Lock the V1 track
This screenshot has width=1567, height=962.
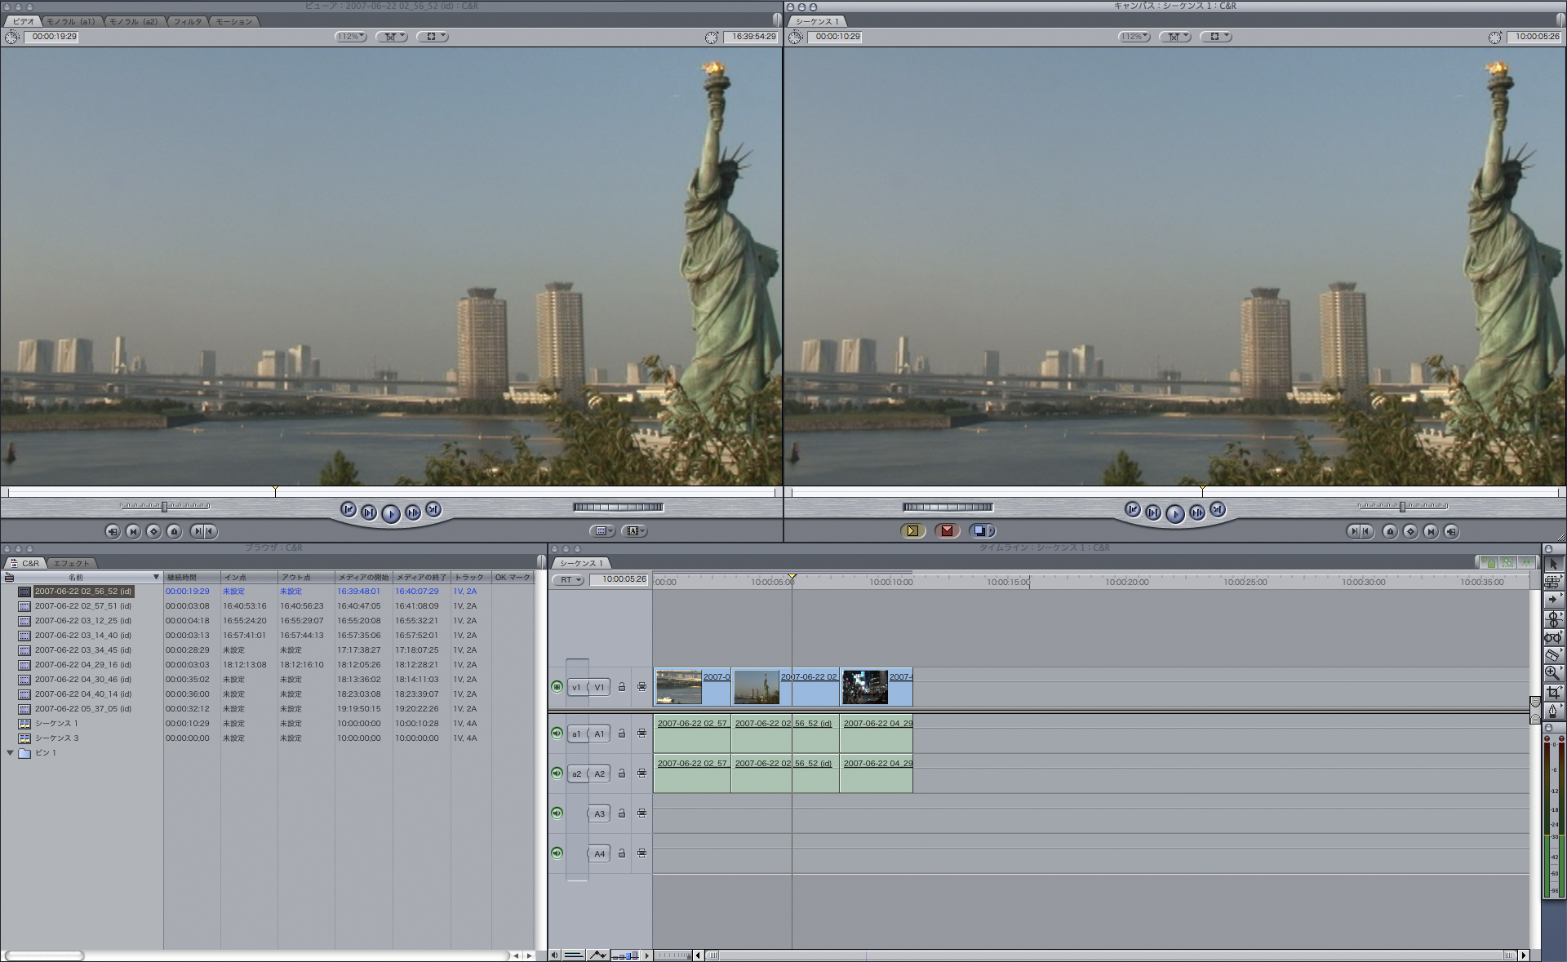(622, 687)
